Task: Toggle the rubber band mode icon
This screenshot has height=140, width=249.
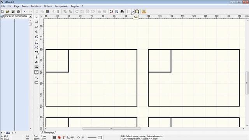Action: (x=64, y=137)
